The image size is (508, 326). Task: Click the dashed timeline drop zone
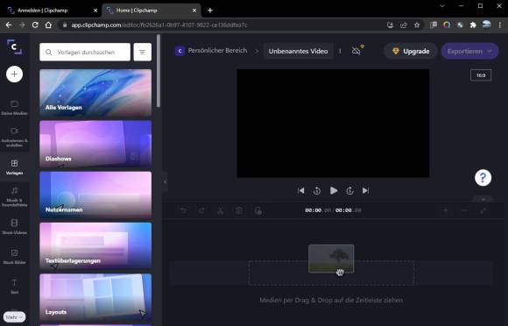click(x=331, y=273)
